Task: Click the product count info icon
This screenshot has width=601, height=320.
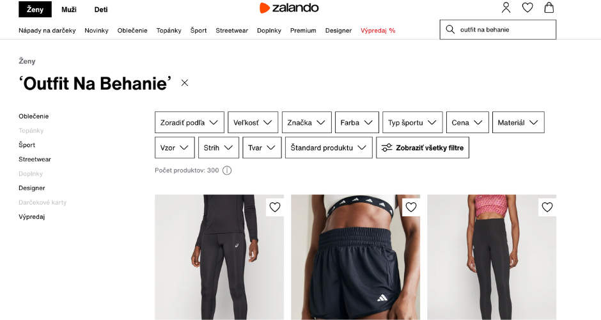Action: 227,170
